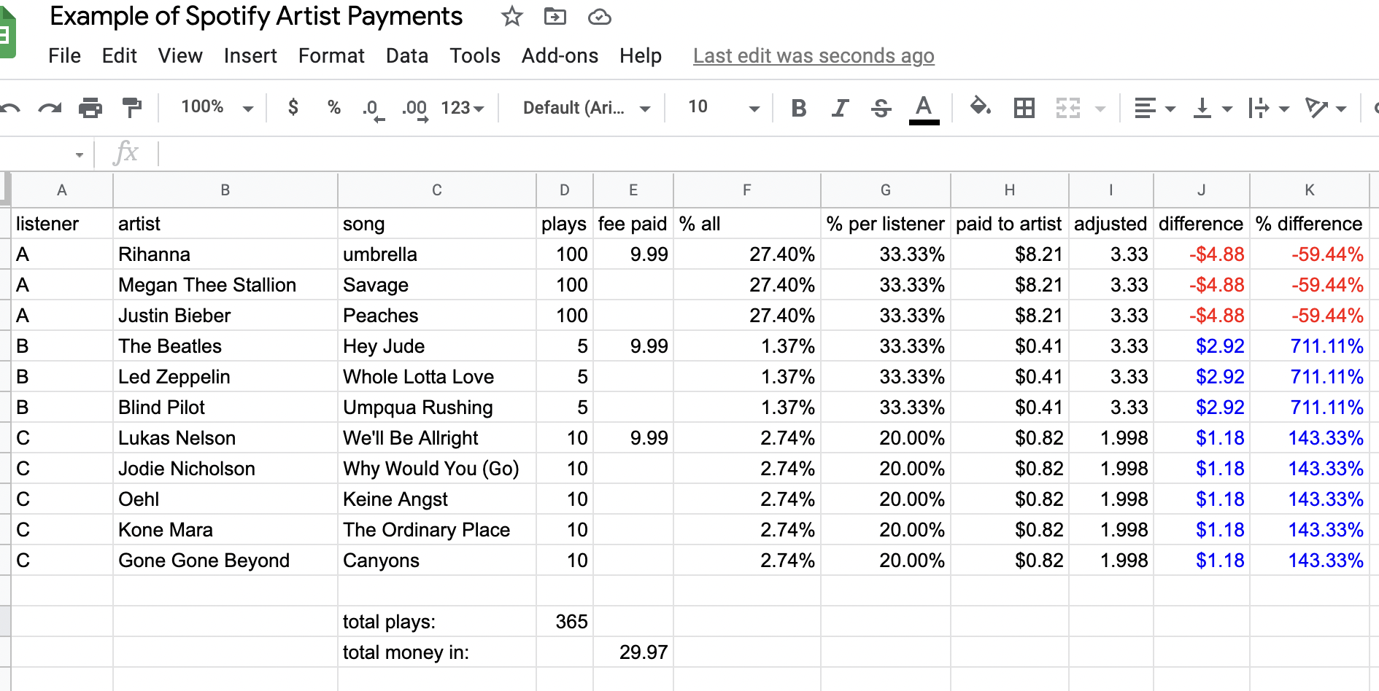This screenshot has width=1379, height=691.
Task: Select the 'Justin Bieber' artist cell
Action: [225, 316]
